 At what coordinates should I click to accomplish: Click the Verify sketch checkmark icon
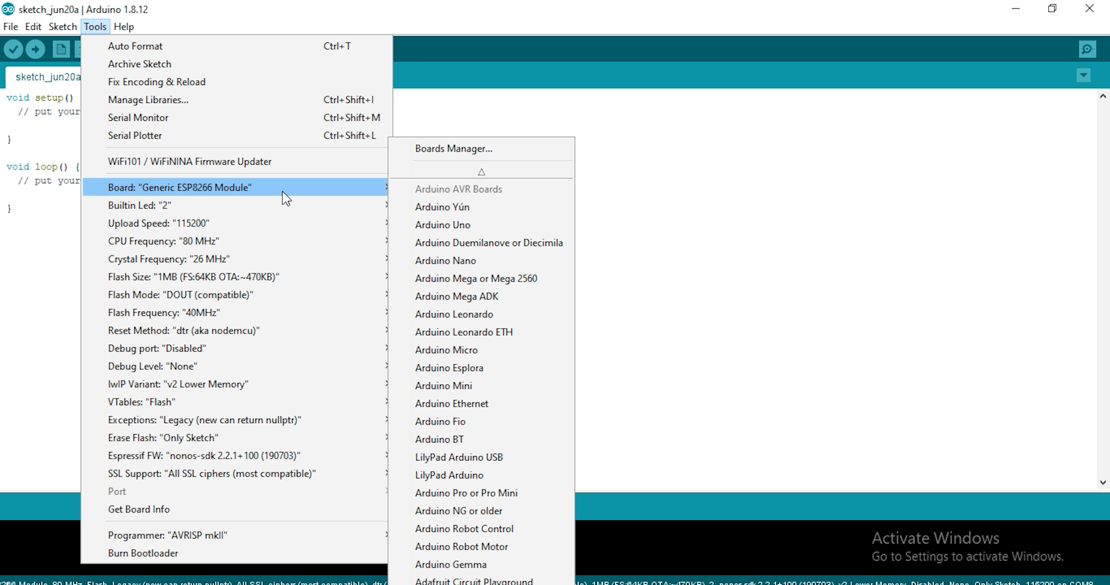point(13,49)
